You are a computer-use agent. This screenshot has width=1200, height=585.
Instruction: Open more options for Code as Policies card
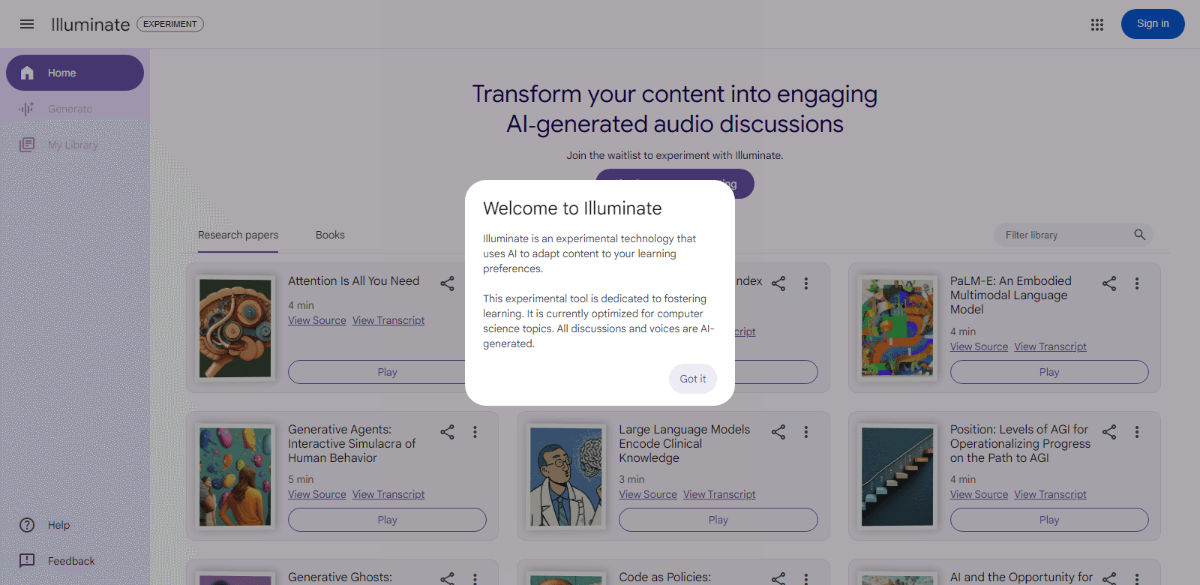pos(806,579)
